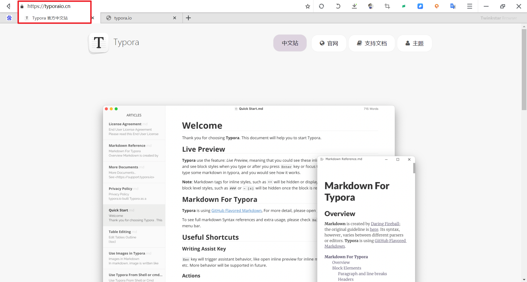
Task: Open the Google Translate extension icon
Action: [453, 6]
